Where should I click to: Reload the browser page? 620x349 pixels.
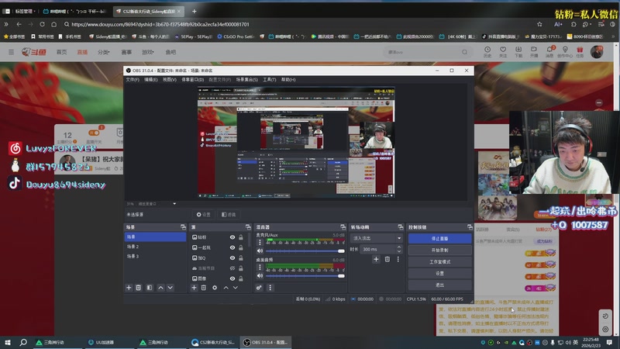coord(42,24)
